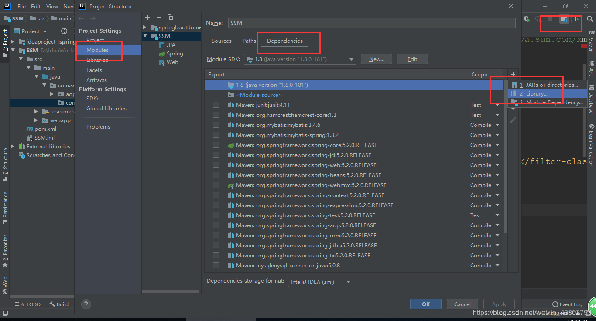Enable export for Maven: junit:junit:4.11
The width and height of the screenshot is (596, 321).
pyautogui.click(x=216, y=105)
